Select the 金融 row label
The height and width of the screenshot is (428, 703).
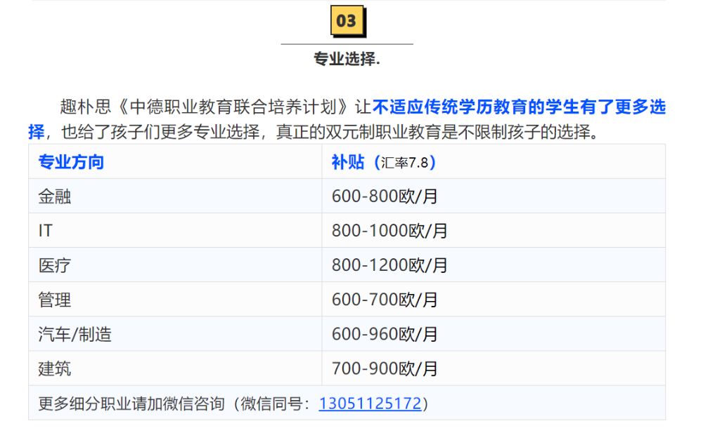pos(55,196)
